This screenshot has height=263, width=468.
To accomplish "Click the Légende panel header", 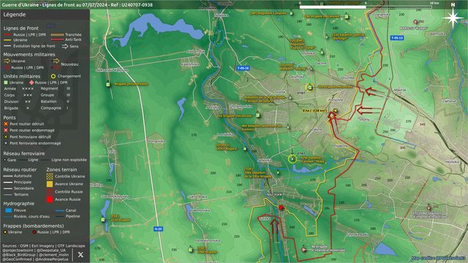I will tap(15, 15).
